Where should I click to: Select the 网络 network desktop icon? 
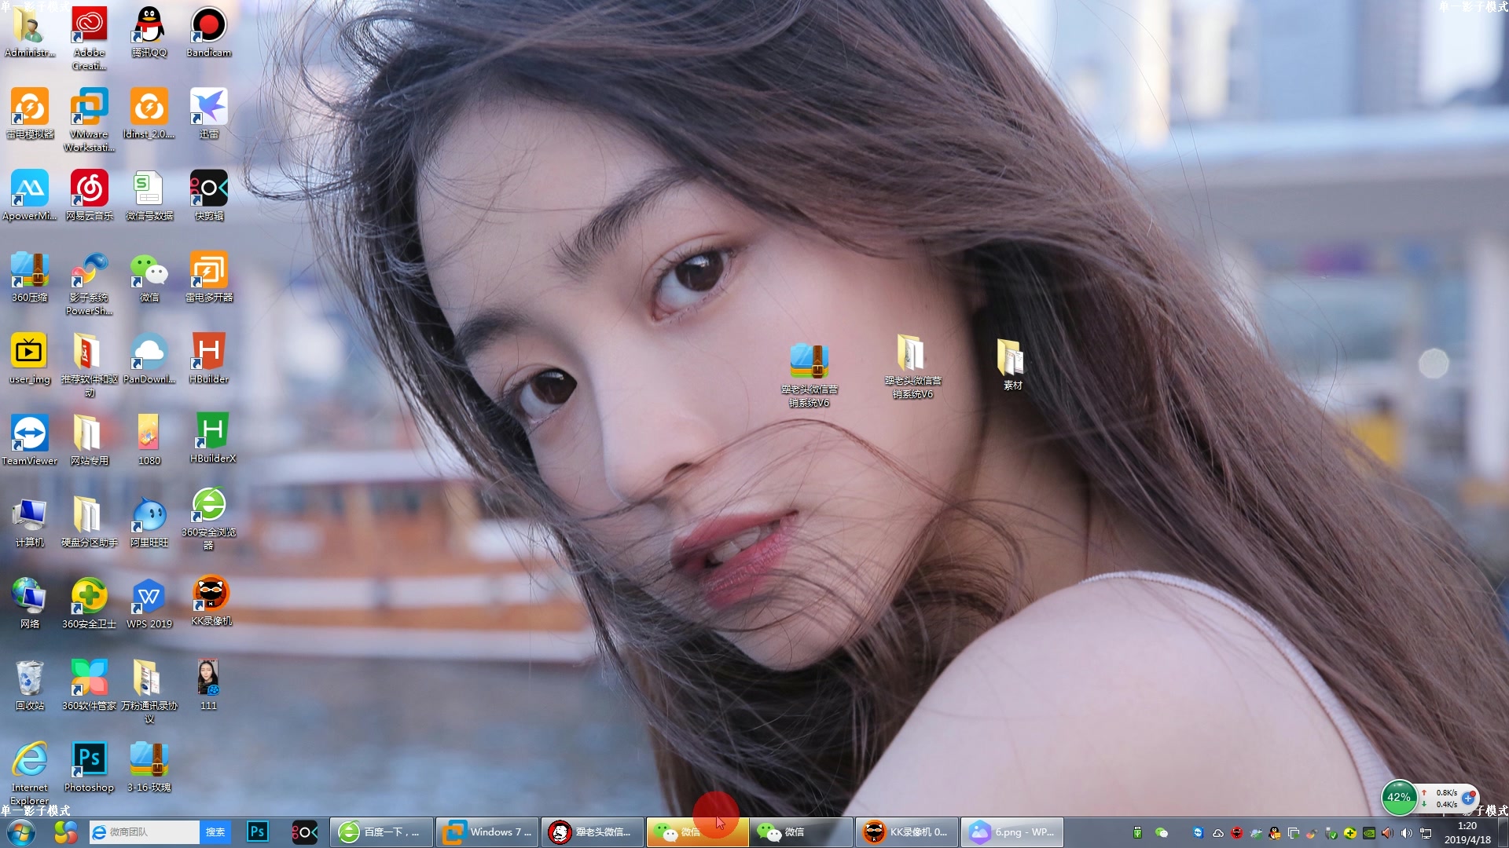[29, 604]
